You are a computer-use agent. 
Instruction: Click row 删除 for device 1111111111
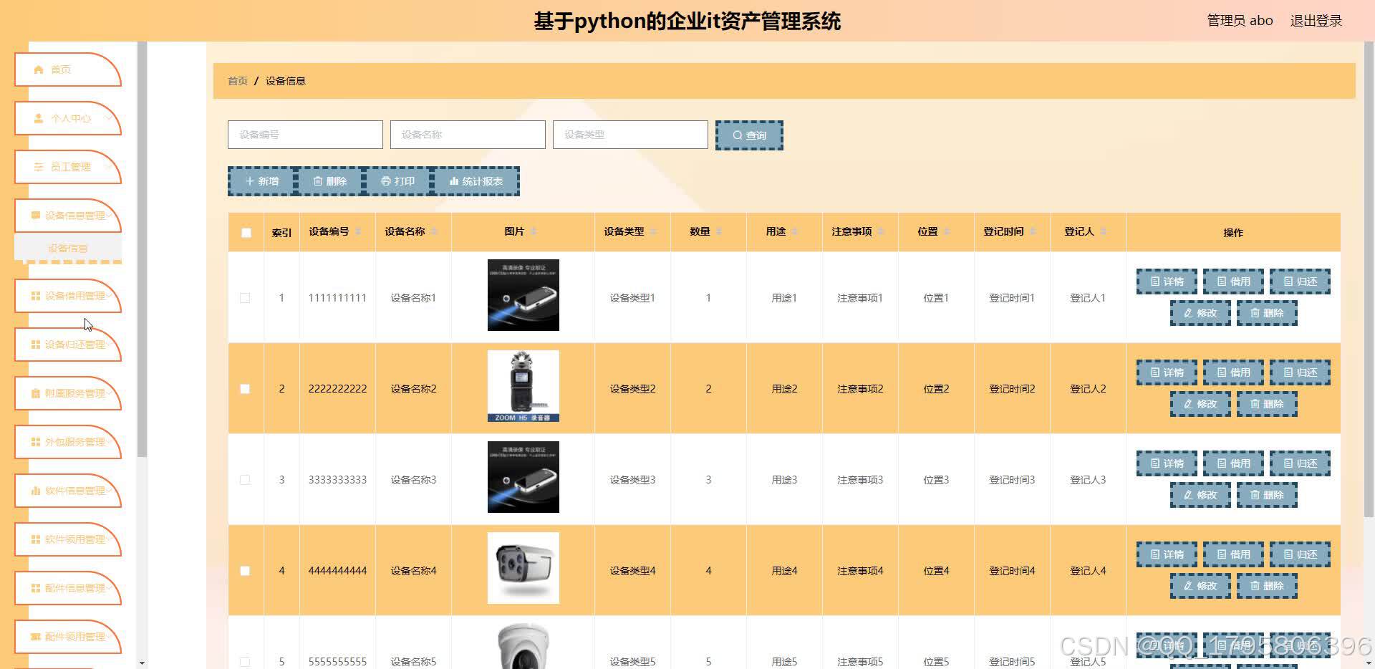(x=1267, y=313)
